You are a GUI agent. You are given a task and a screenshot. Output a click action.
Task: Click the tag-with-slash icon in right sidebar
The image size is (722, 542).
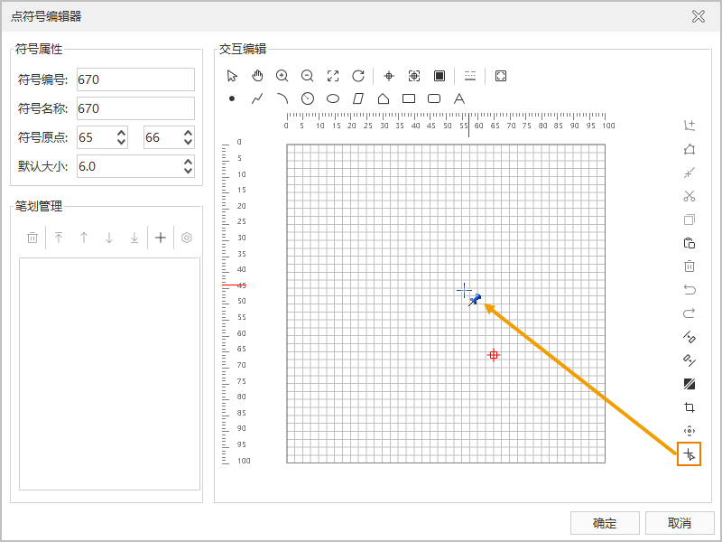(690, 360)
